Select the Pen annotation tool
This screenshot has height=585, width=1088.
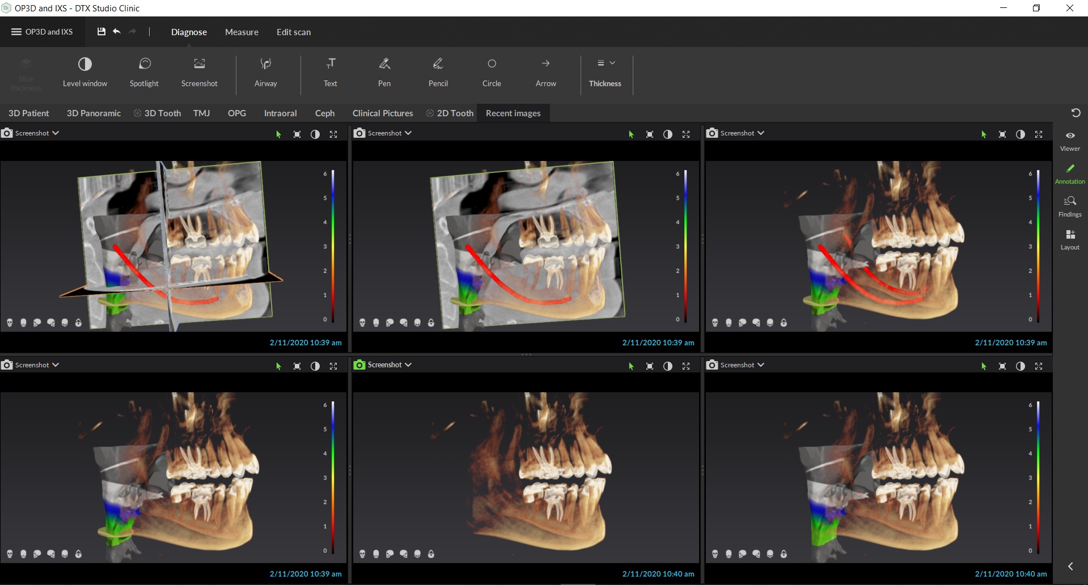(x=384, y=73)
